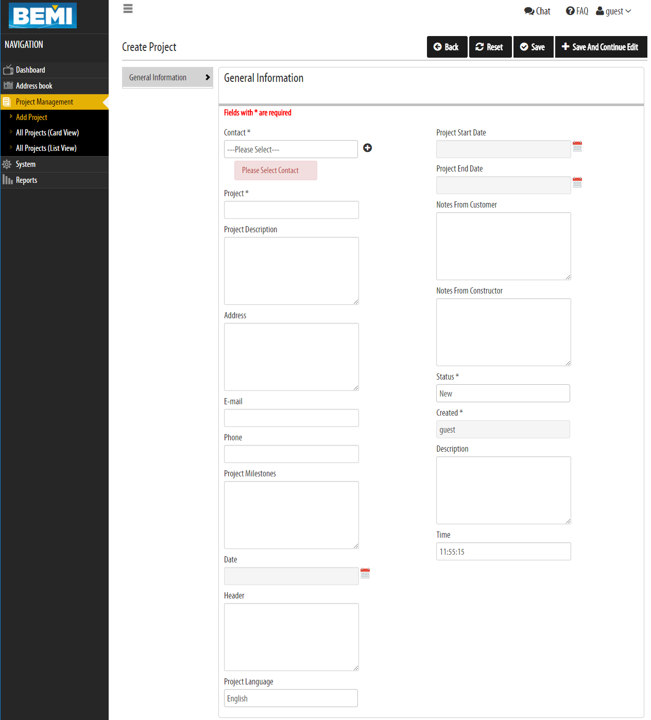This screenshot has width=651, height=720.
Task: Open the Project Language dropdown
Action: coord(291,698)
